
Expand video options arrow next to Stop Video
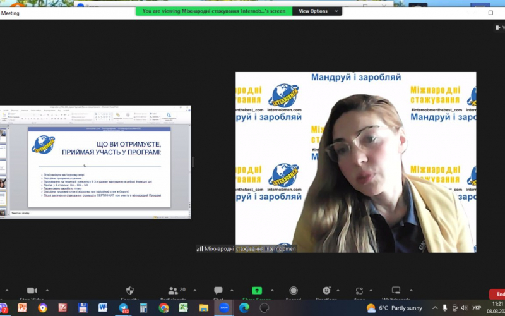[x=47, y=291]
